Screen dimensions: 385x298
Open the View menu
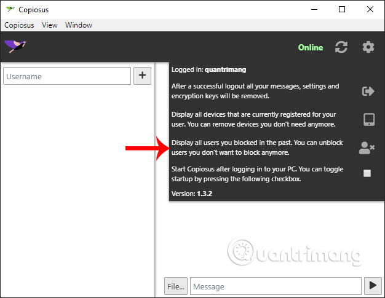click(x=50, y=25)
